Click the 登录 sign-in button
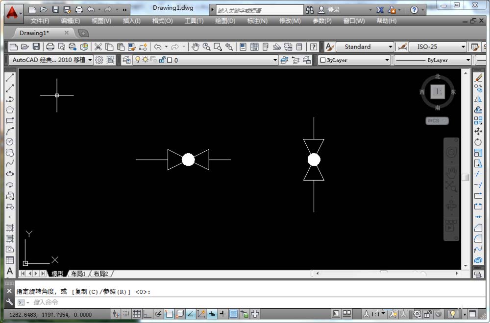Screen dimensions: 490x323 tap(333, 10)
